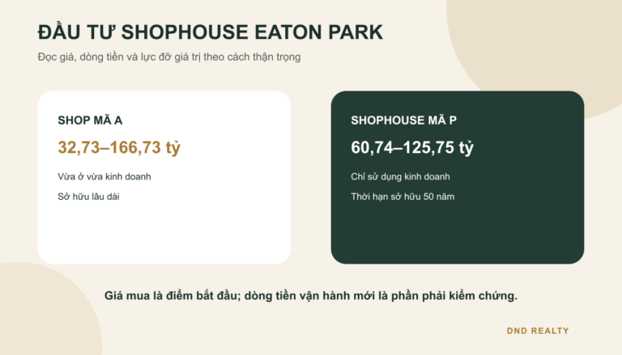Viewport: 622px width, 355px height.
Task: Select the subtitle starting with Đọc giá, dòng tiền
Action: (169, 57)
